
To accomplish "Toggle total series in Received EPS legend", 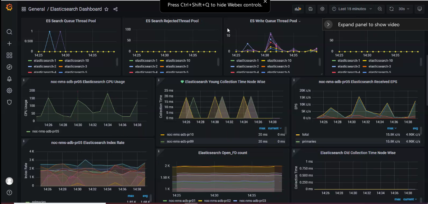I will pyautogui.click(x=305, y=134).
